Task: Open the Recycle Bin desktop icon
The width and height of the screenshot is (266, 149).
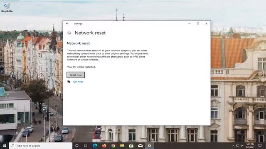Action: click(7, 8)
